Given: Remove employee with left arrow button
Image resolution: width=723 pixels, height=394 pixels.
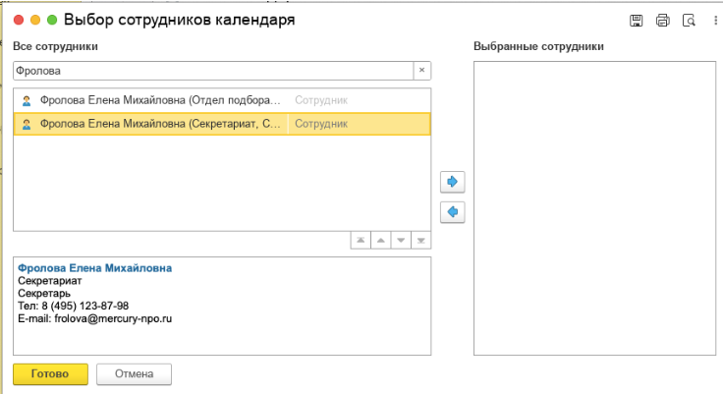Looking at the screenshot, I should coord(452,211).
